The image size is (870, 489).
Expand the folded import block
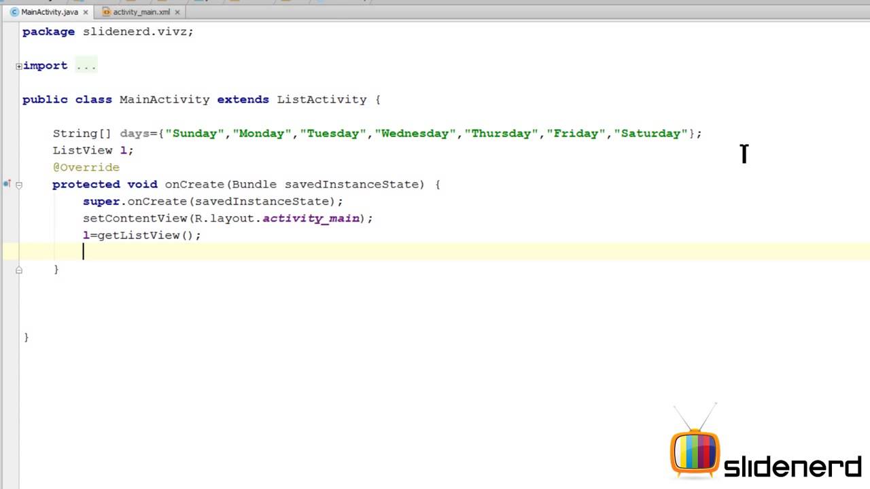click(19, 66)
